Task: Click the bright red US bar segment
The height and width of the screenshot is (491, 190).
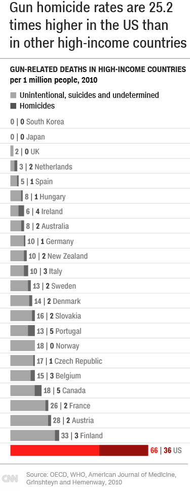Action: (55, 450)
